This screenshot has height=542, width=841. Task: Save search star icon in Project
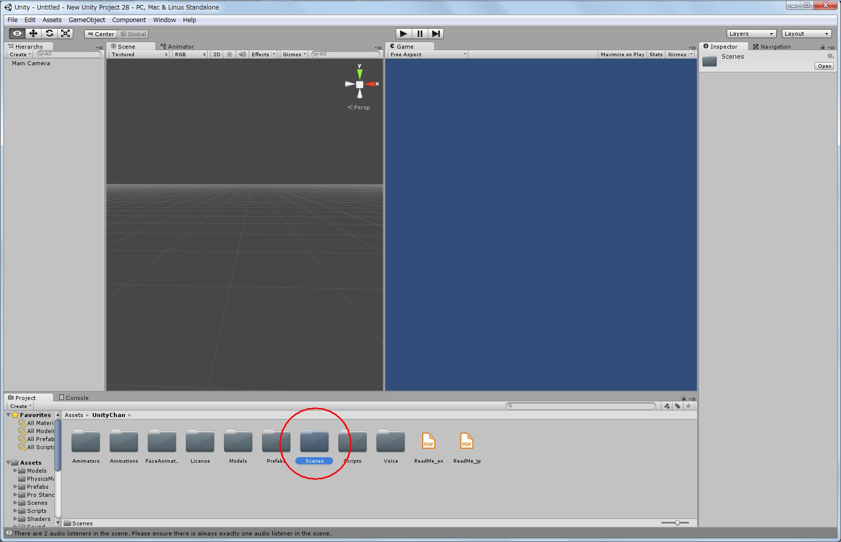(689, 406)
